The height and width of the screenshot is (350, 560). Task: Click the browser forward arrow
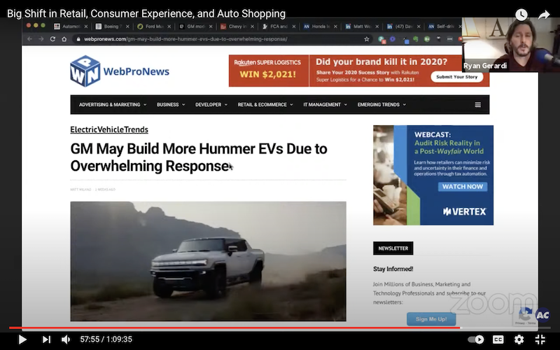pyautogui.click(x=41, y=39)
